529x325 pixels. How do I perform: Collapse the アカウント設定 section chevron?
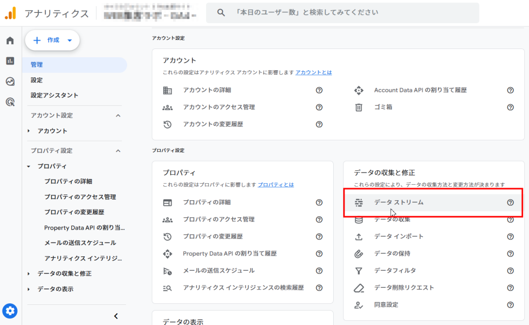[x=118, y=116]
